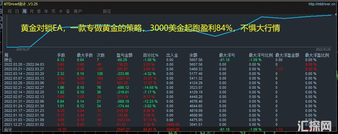
Task: Select the 持仓 (open positions) row
Action: tap(8, 60)
